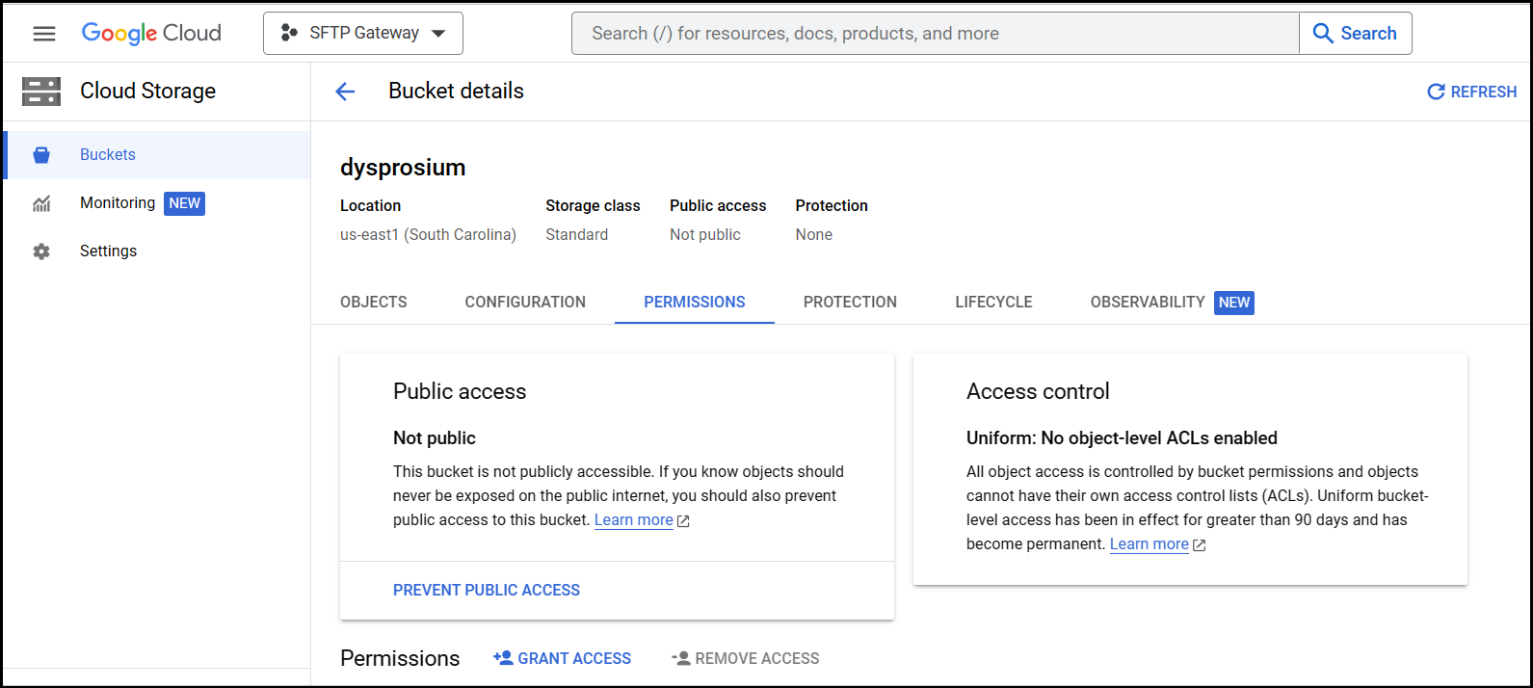Click the Storage class value Standard
The image size is (1533, 688).
click(576, 234)
